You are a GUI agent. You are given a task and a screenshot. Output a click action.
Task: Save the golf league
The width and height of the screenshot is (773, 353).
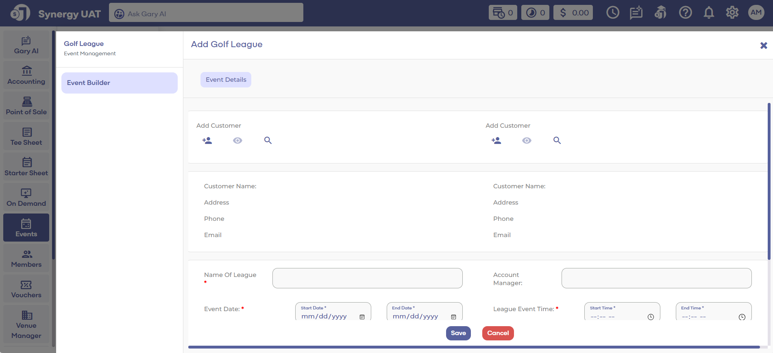click(458, 333)
